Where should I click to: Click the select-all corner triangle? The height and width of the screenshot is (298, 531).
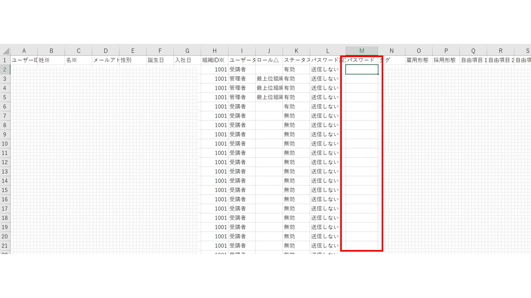(5, 51)
